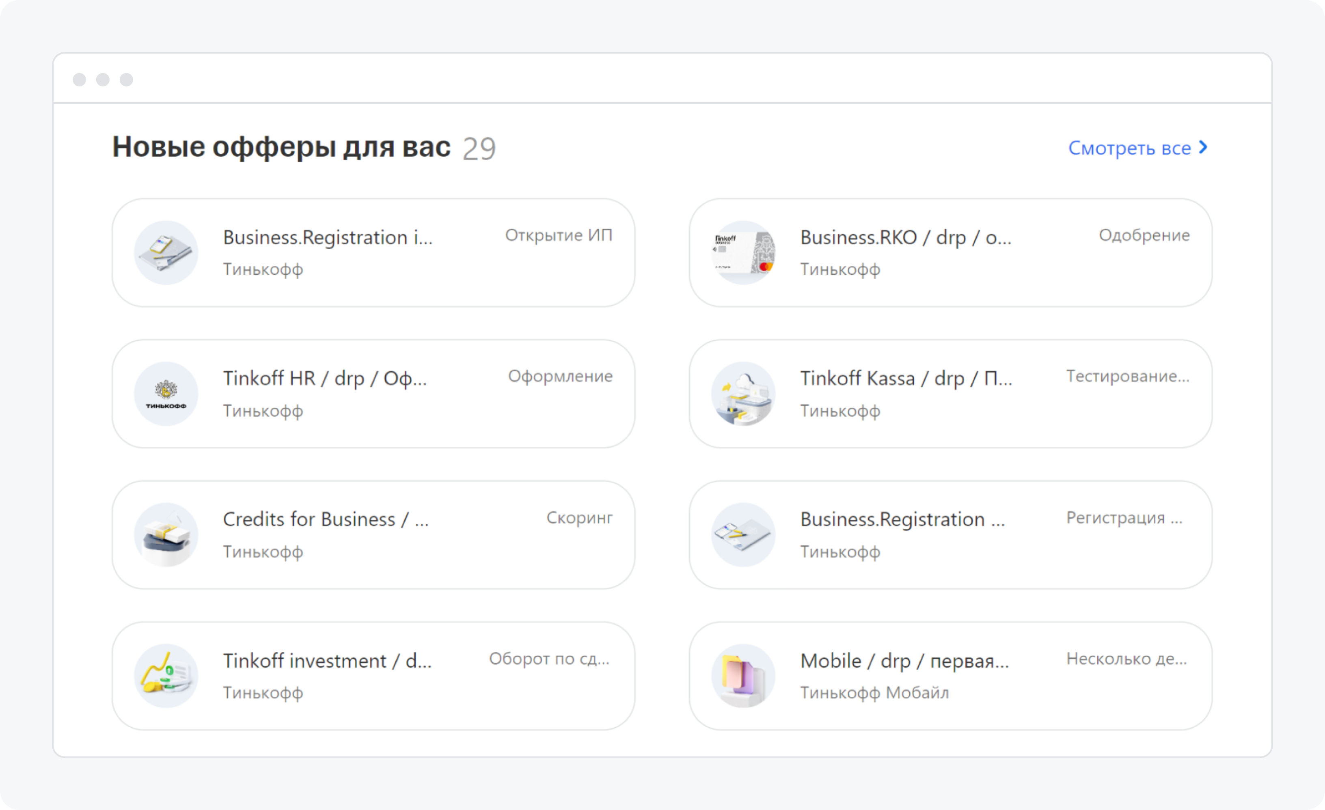The image size is (1325, 810).
Task: Click 'Тинькофф' under Tinkoff investment
Action: click(x=263, y=693)
